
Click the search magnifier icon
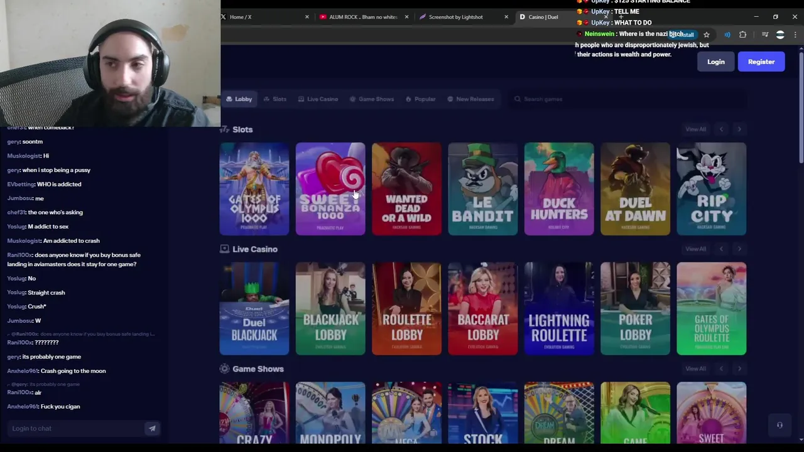(x=518, y=99)
